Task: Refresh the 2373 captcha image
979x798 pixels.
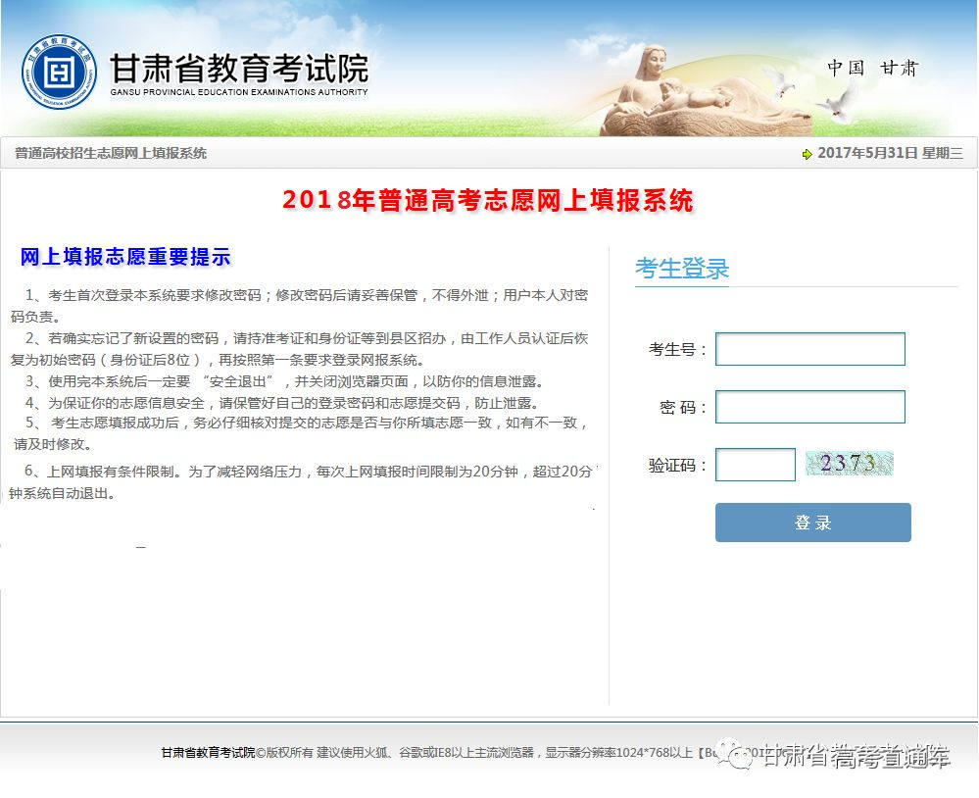Action: point(849,464)
